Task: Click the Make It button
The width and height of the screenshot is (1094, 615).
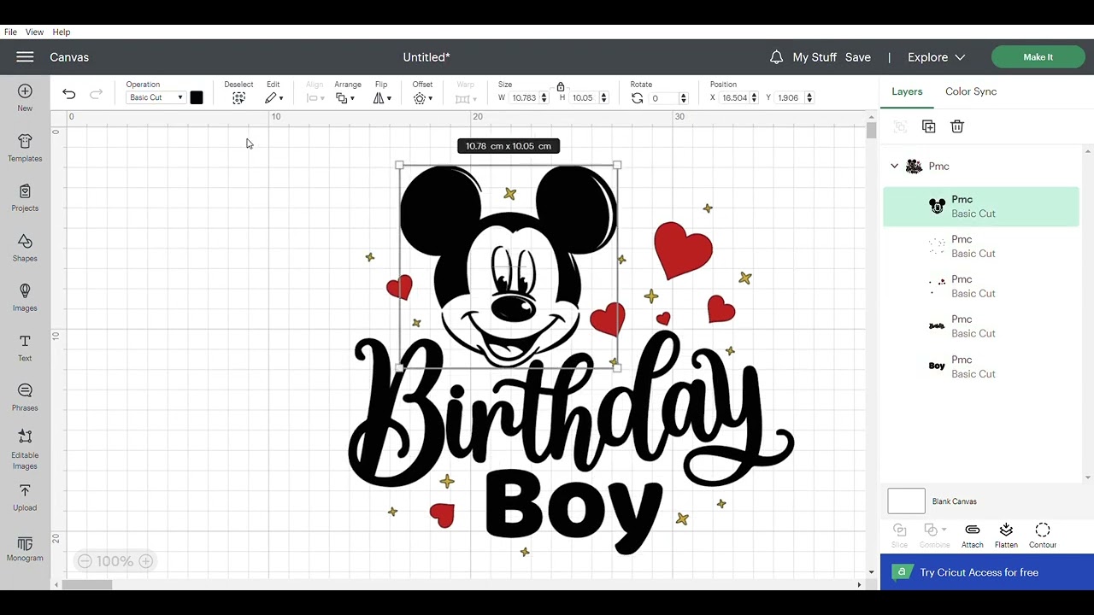Action: 1038,57
